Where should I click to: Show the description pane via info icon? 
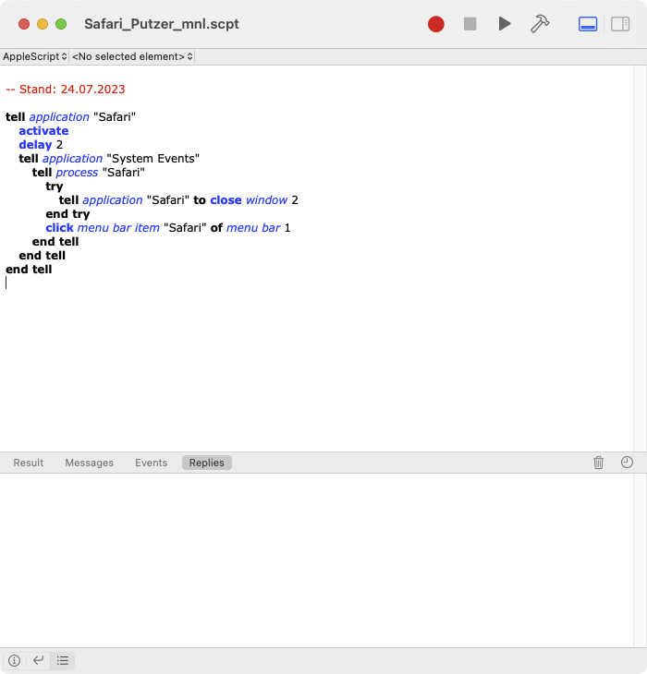[x=14, y=660]
